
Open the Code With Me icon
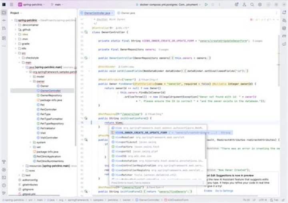[244, 4]
